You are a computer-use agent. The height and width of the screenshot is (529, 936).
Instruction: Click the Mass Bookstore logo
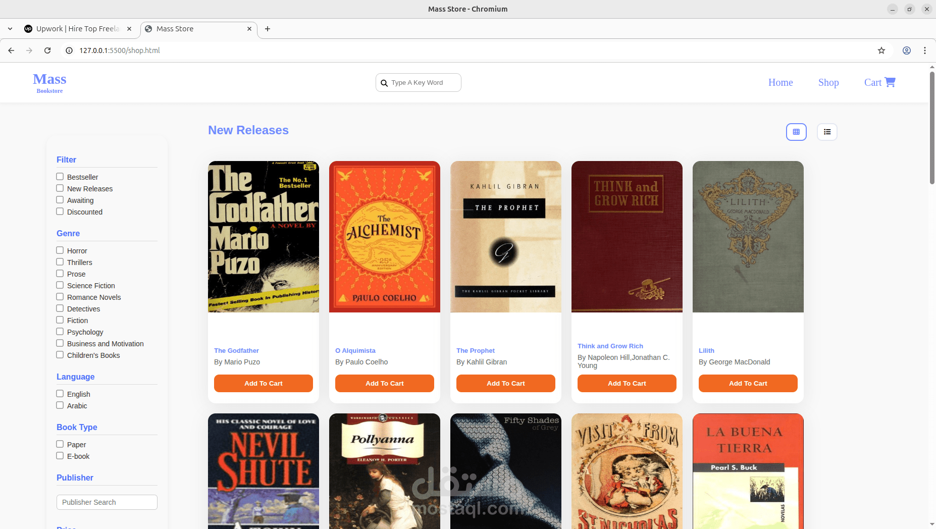point(49,83)
